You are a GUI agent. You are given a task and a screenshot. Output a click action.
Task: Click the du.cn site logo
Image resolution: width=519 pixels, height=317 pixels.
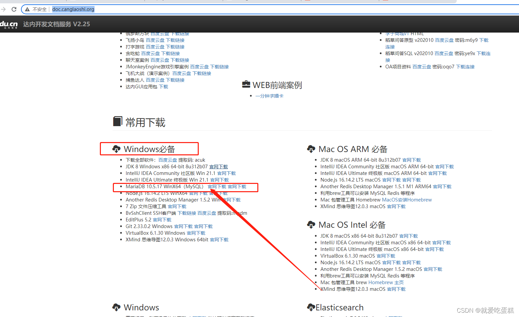9,24
